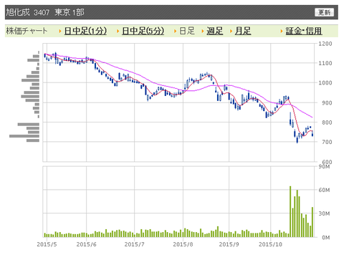
Task: Click orange arrow before 日足
Action: coord(175,31)
